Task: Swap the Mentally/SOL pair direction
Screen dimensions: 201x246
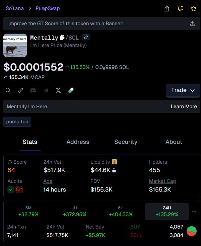Action: click(x=86, y=37)
